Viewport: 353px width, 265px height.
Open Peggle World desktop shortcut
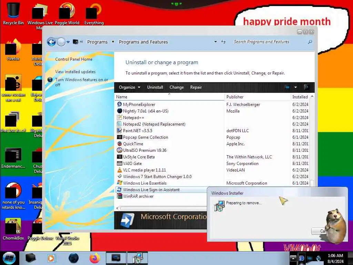tap(67, 13)
